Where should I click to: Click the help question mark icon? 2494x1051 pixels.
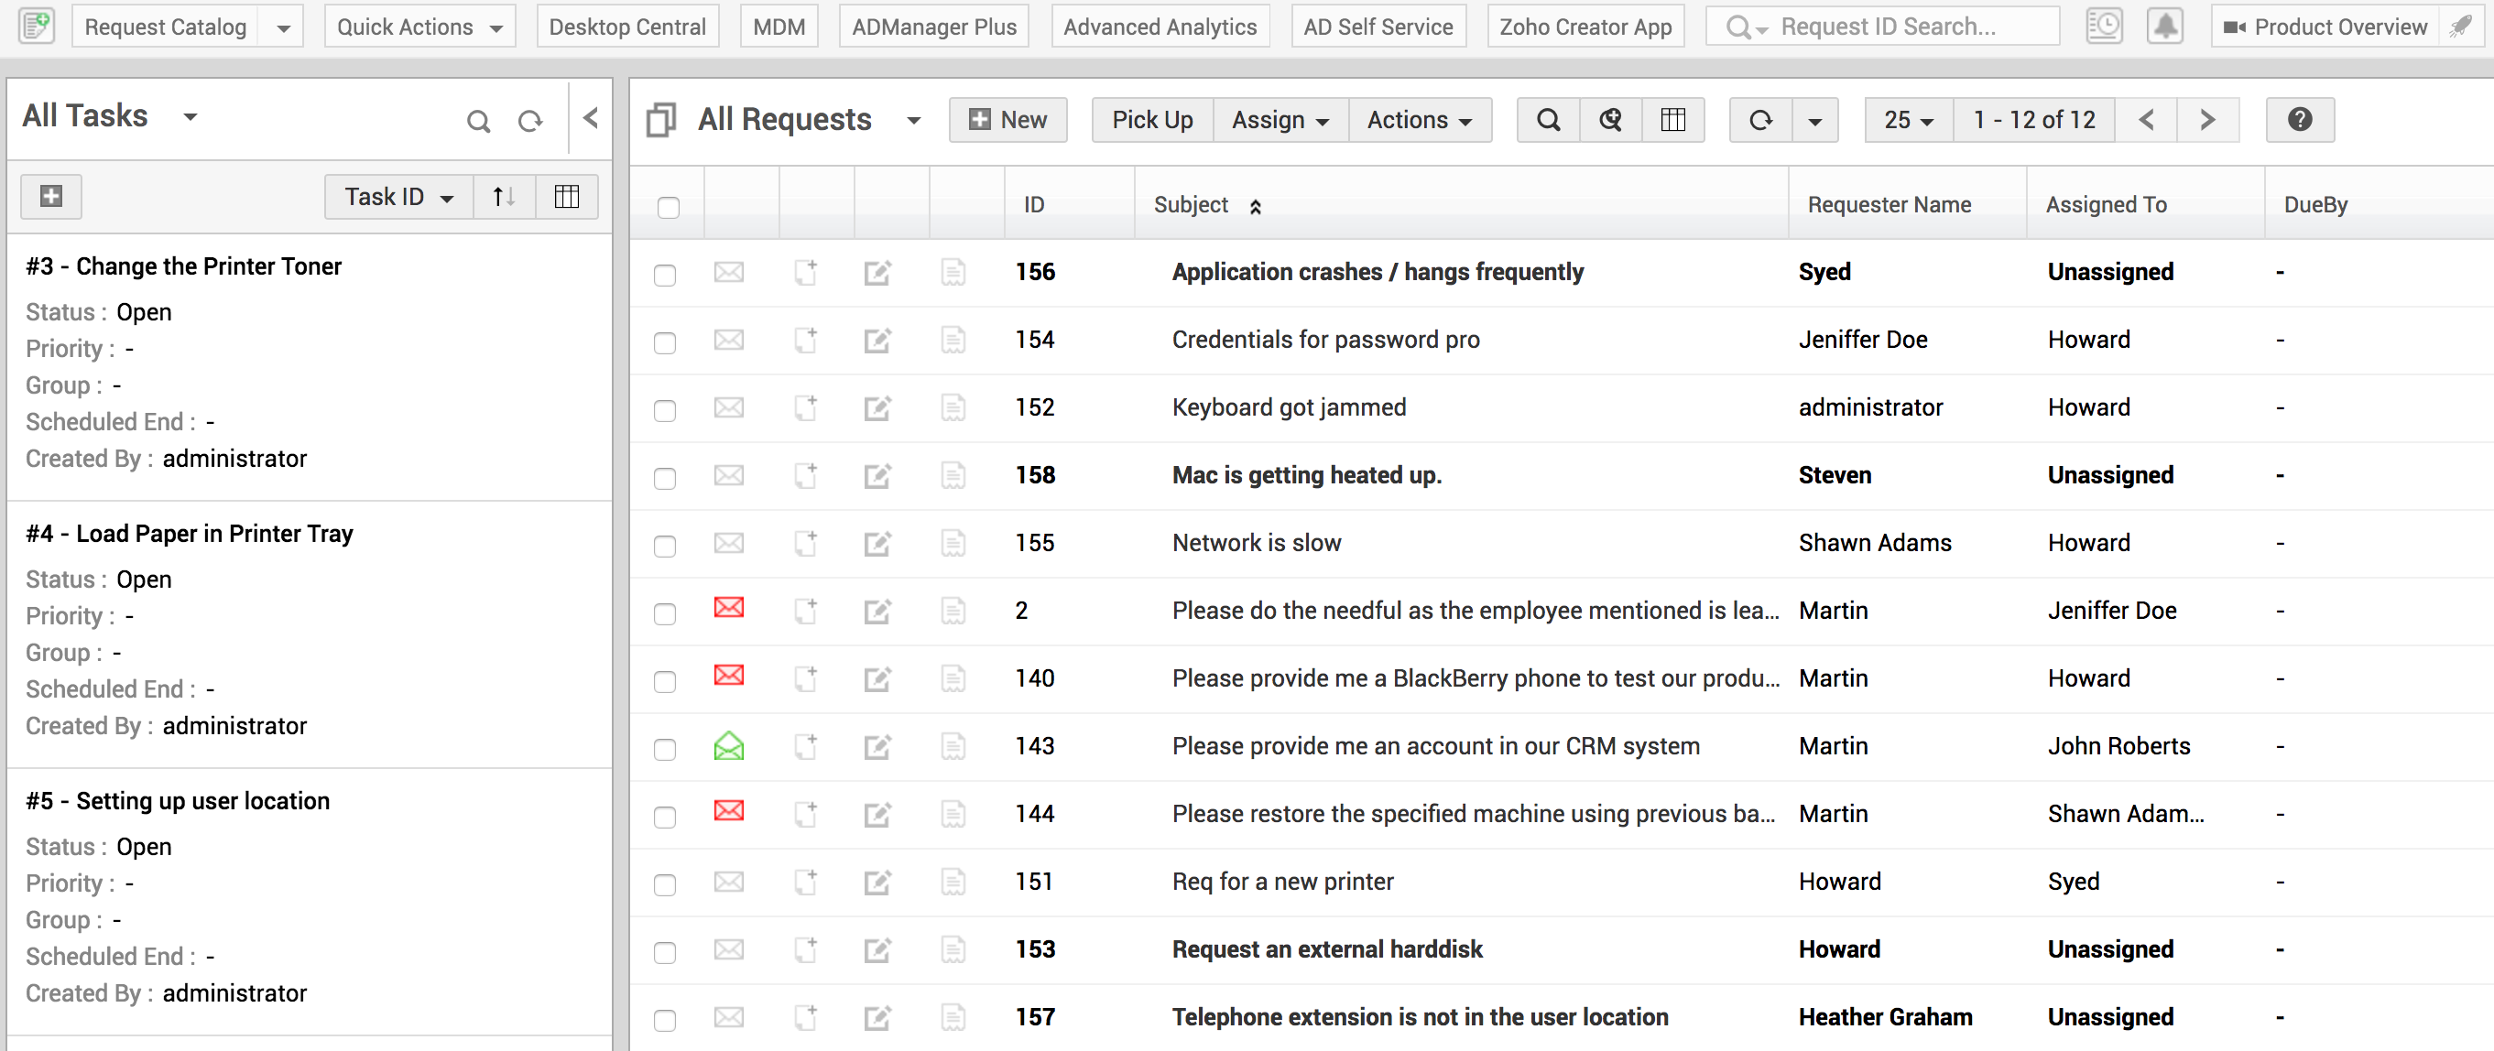tap(2300, 120)
